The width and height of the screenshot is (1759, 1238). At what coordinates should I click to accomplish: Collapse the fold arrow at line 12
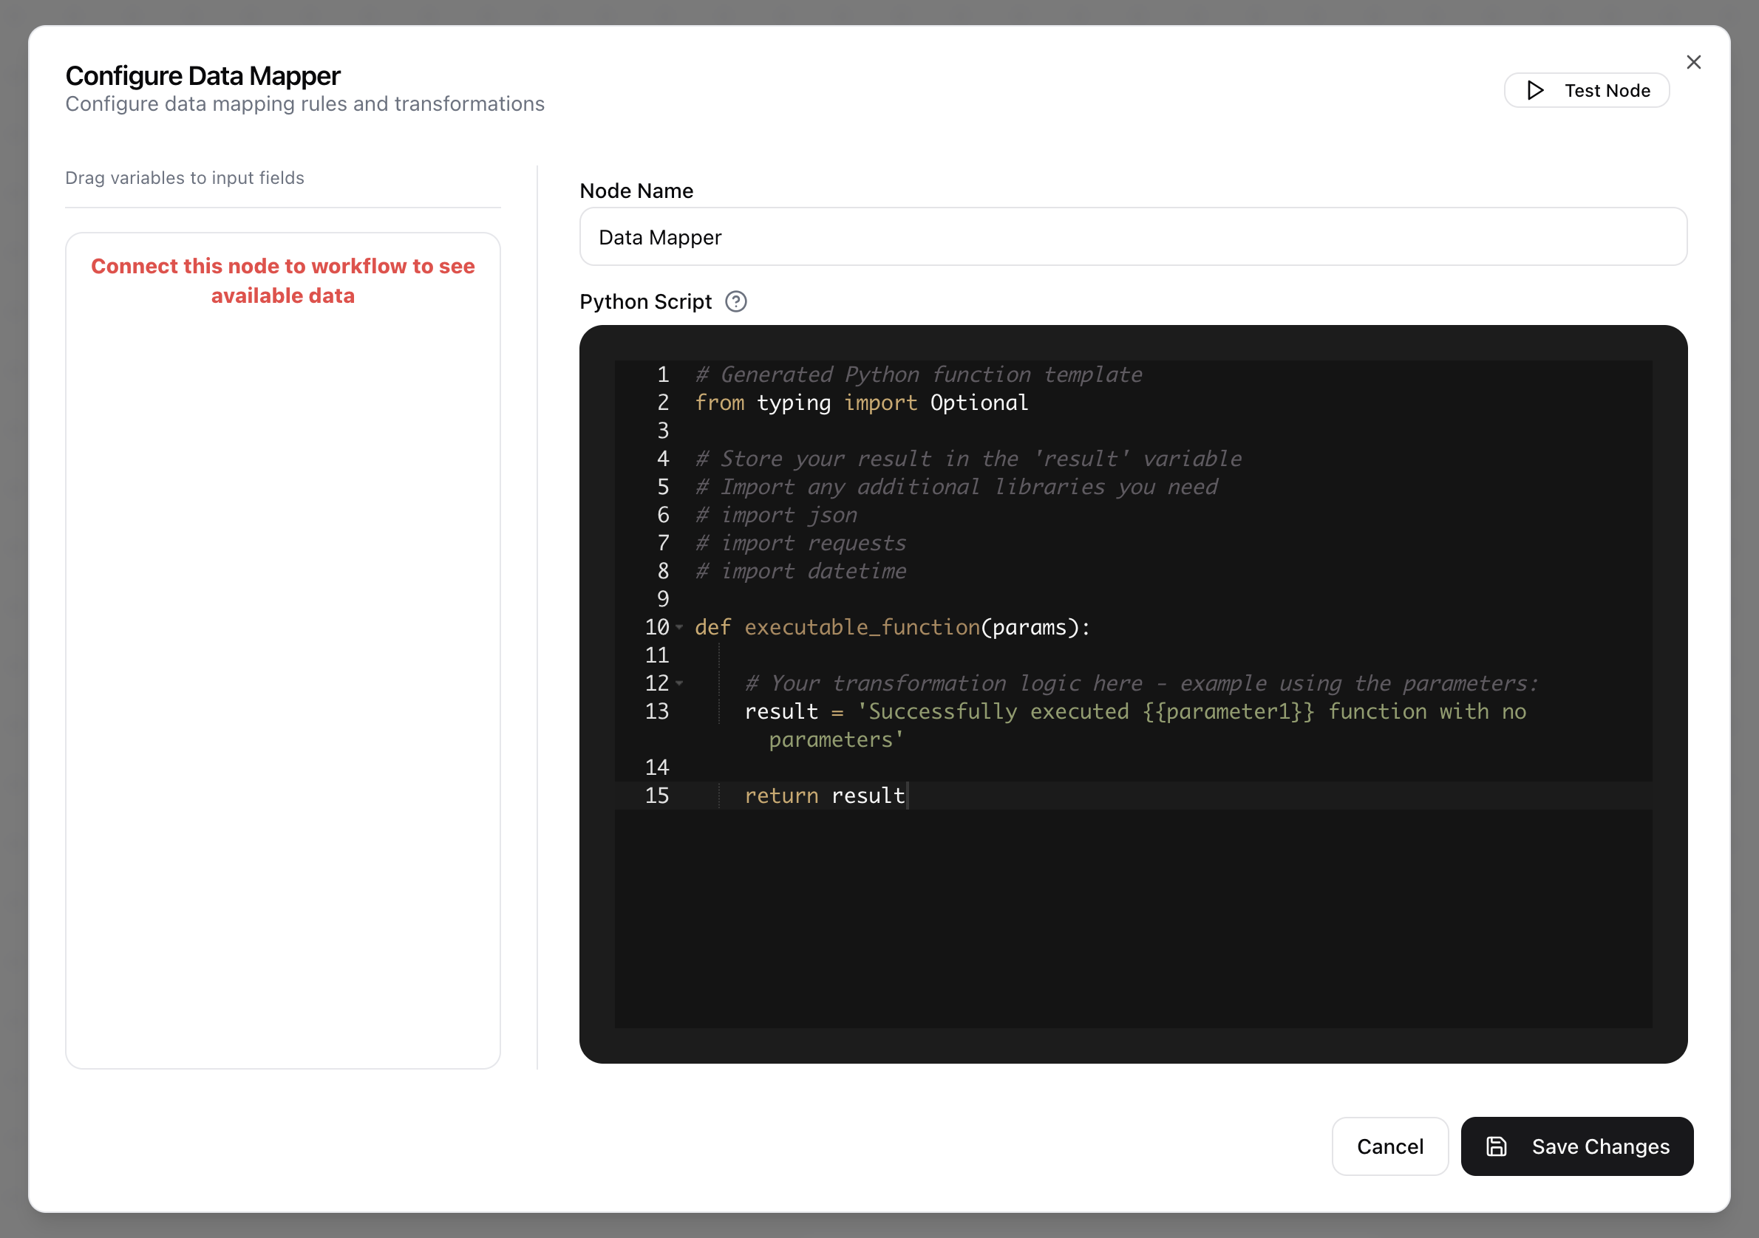(679, 683)
